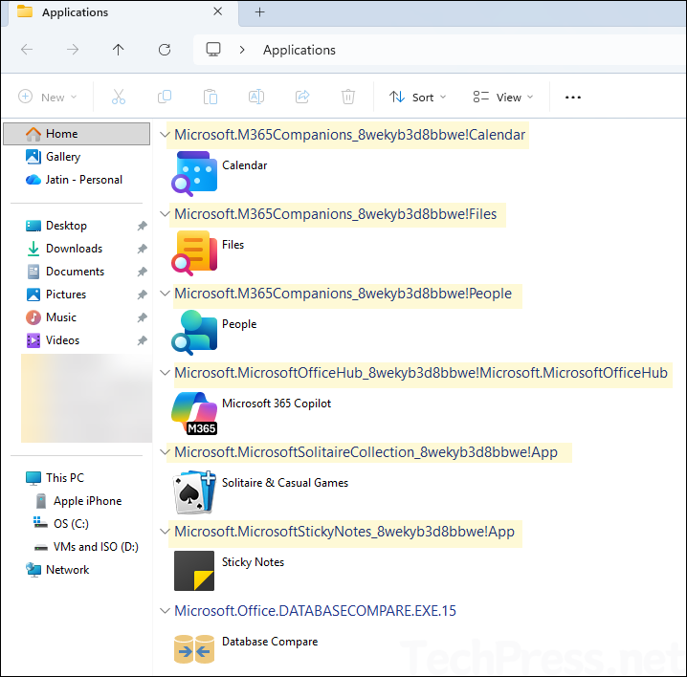Click the Share icon in toolbar
This screenshot has width=687, height=677.
pyautogui.click(x=302, y=97)
